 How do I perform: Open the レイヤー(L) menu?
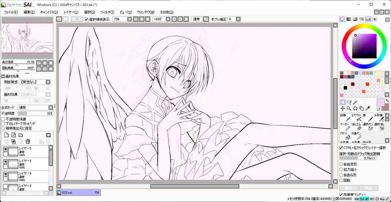pyautogui.click(x=71, y=12)
